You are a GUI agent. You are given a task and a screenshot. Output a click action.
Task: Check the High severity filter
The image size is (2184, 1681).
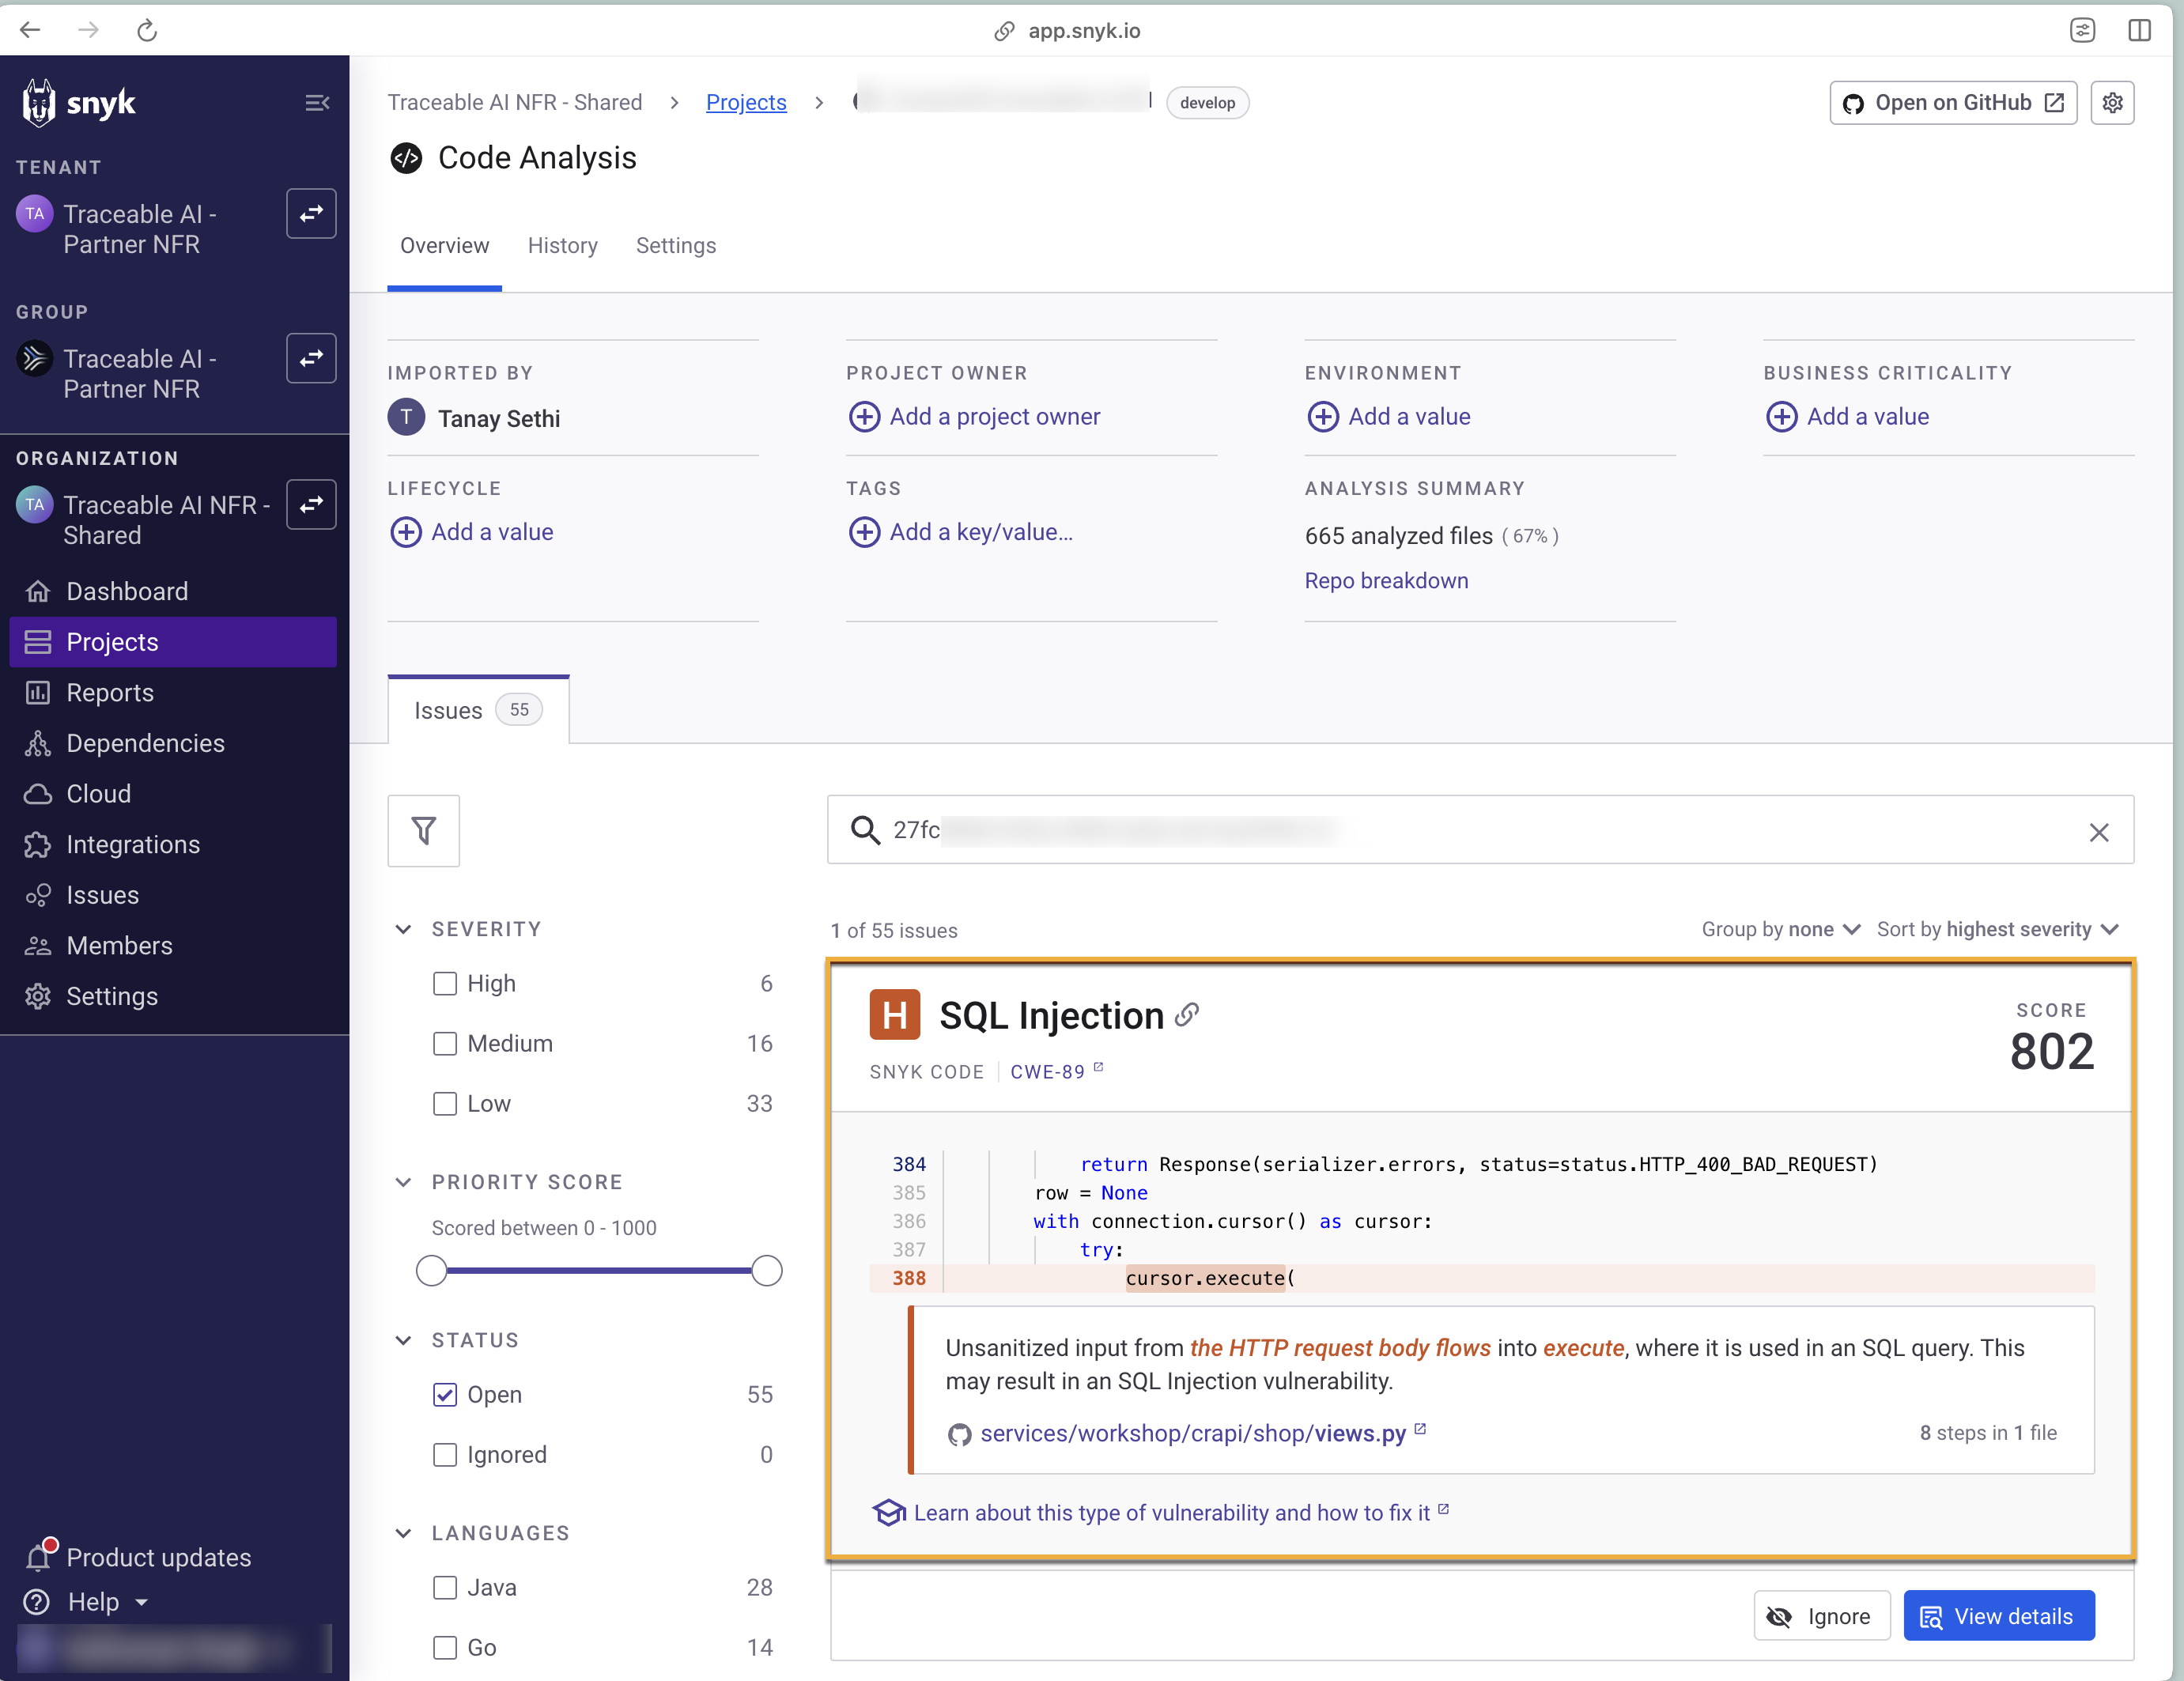(x=445, y=984)
